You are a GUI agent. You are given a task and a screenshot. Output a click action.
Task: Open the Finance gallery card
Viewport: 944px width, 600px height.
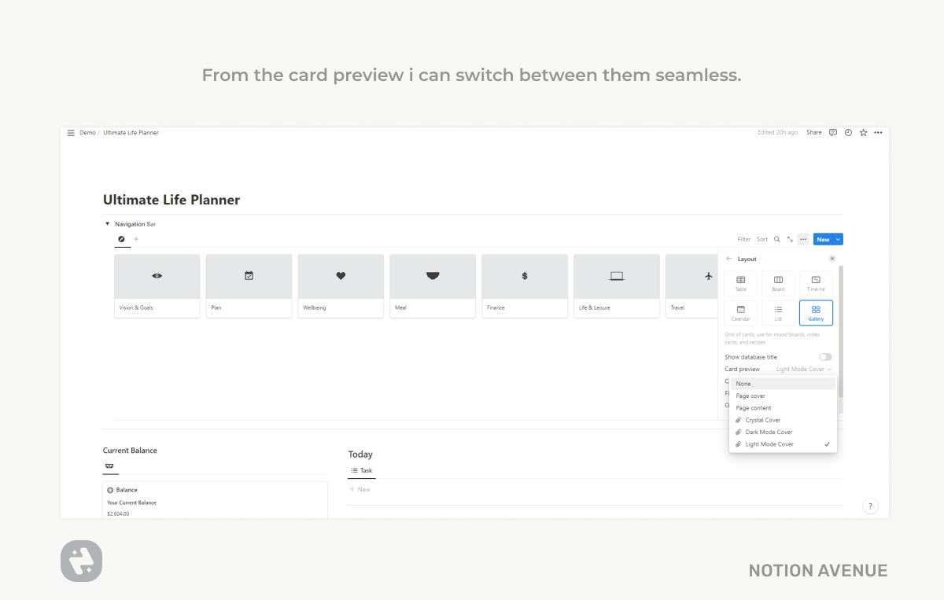(525, 285)
